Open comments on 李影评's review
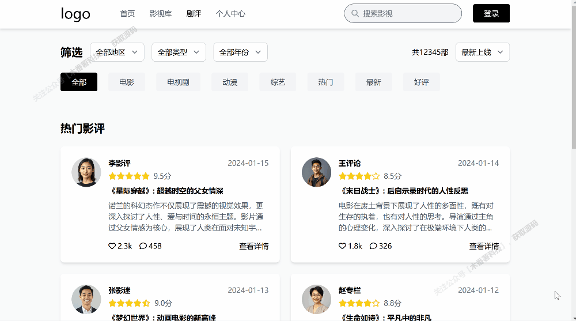576x321 pixels. pyautogui.click(x=143, y=246)
